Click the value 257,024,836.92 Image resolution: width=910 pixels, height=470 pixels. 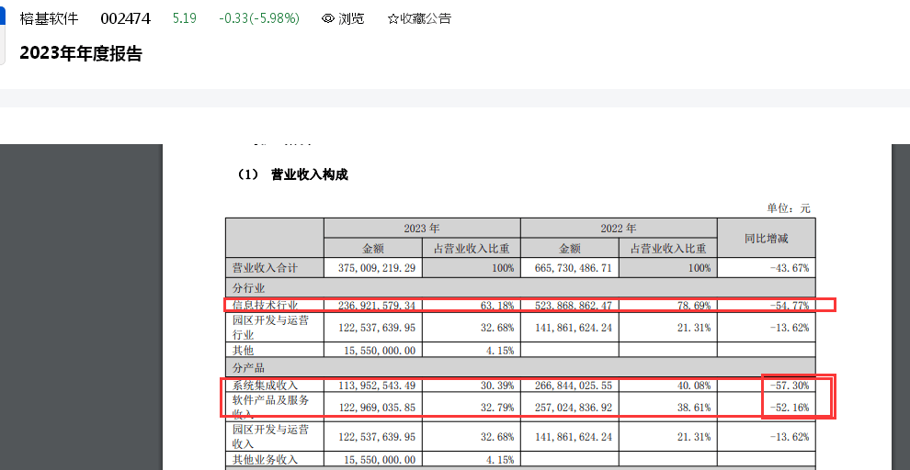tap(574, 408)
